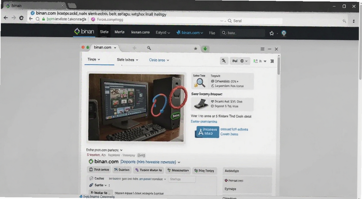Switch to the binan browser tab

[35, 5]
